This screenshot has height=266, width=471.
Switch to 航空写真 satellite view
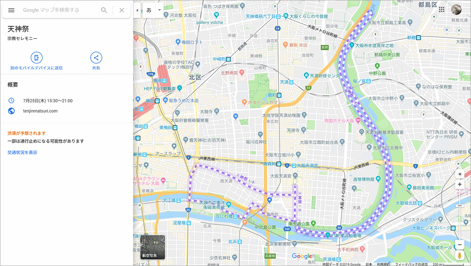tap(153, 247)
